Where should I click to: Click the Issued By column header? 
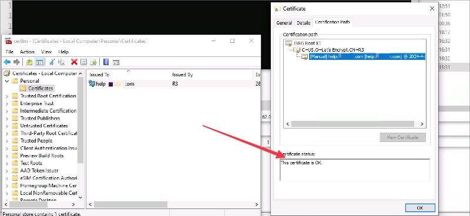click(182, 75)
